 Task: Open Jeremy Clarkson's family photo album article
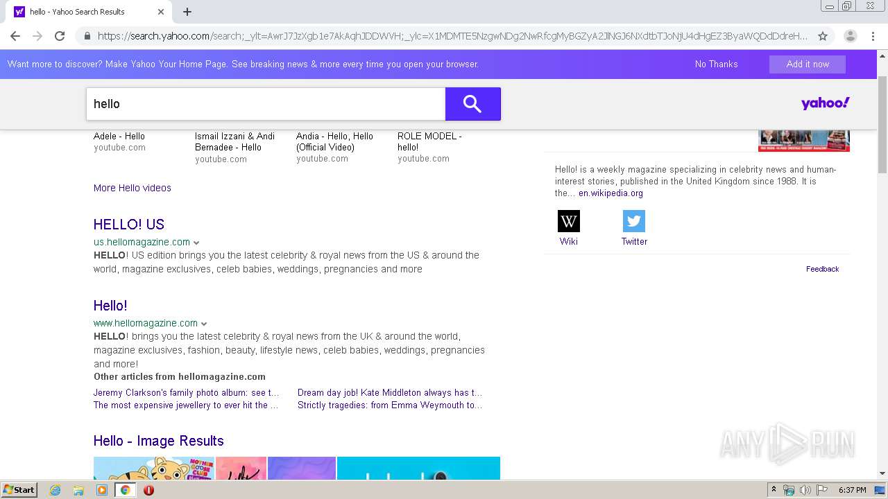coord(187,392)
